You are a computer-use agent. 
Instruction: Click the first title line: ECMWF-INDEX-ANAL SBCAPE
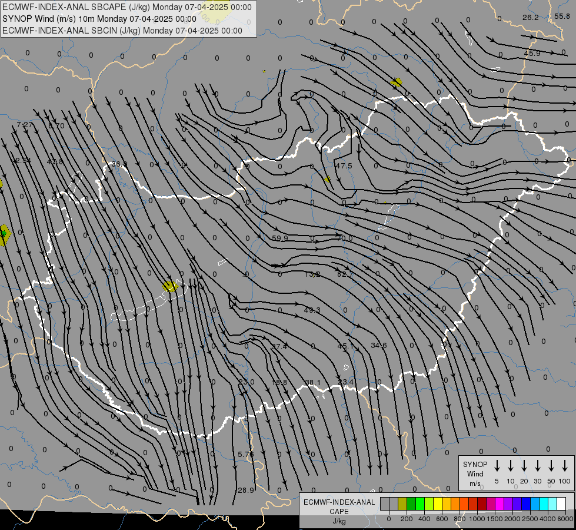127,7
